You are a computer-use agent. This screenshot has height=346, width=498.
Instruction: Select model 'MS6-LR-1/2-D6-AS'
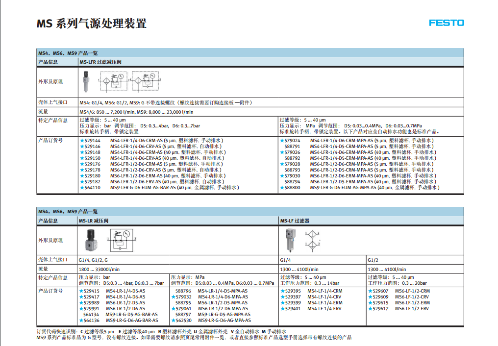click(x=125, y=309)
